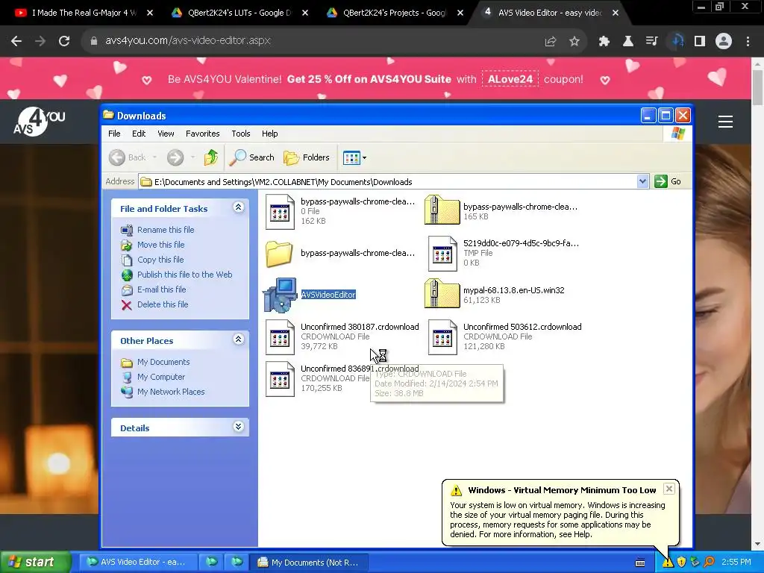Select Unconfirmed 503612.crdownload file icon
764x573 pixels.
[442, 337]
